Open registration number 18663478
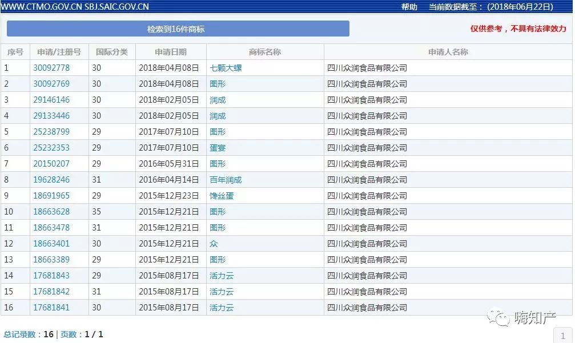This screenshot has width=575, height=343. [51, 228]
